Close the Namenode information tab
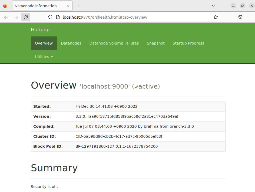255x192 pixels. tap(68, 6)
